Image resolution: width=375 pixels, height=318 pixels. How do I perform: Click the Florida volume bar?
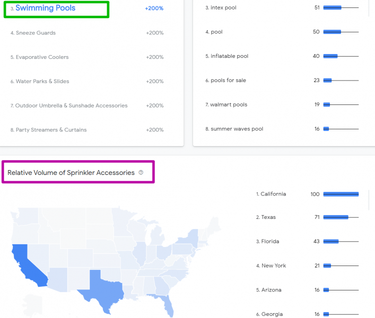click(341, 242)
